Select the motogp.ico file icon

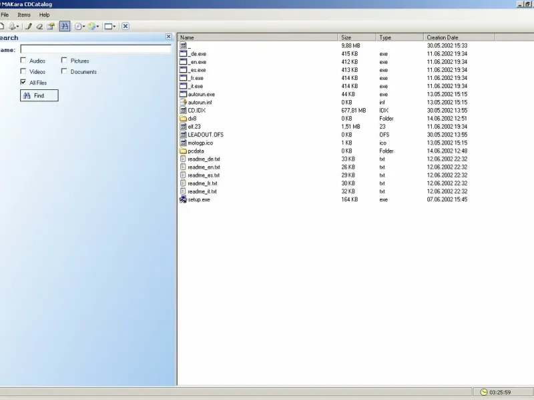183,143
